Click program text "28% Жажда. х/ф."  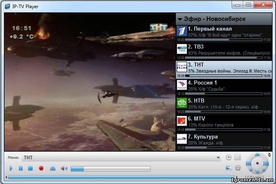tap(206, 143)
